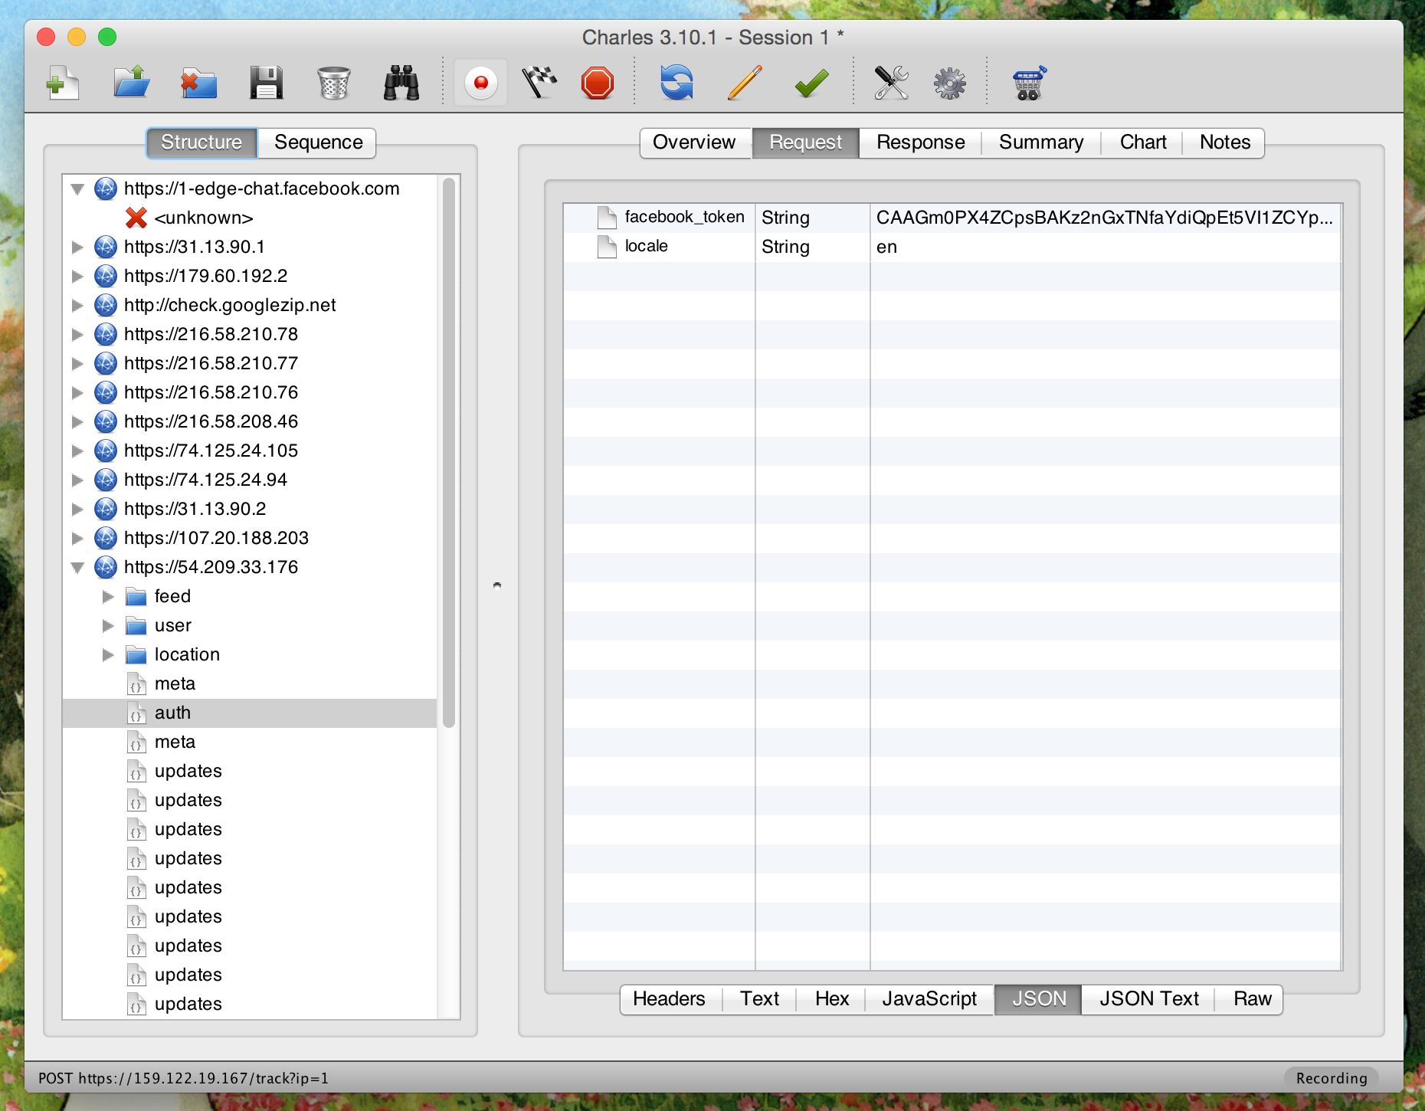Click the auth JSON file icon
Image resolution: width=1425 pixels, height=1111 pixels.
coord(136,713)
